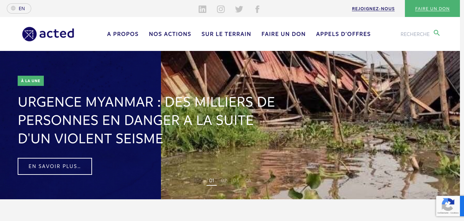
Task: Expand the NOS ACTIONS menu
Action: 170,34
